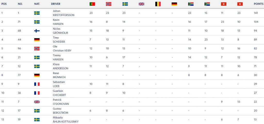Screen dimensions: 264x124
Task: Click the Germany flag round header
Action: (174, 4)
